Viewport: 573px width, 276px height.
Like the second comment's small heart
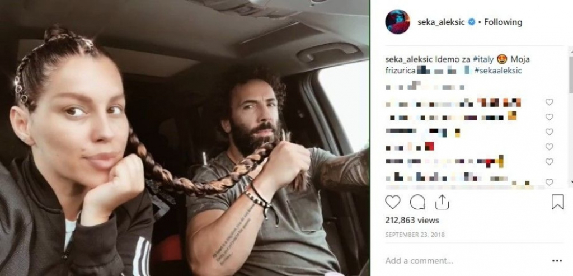point(549,117)
